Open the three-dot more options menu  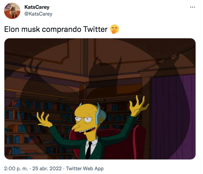(192, 7)
